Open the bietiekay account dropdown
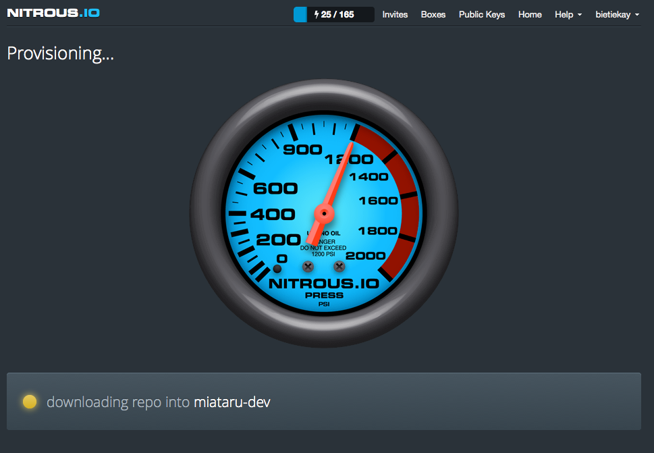Viewport: 654px width, 453px height. (x=618, y=15)
